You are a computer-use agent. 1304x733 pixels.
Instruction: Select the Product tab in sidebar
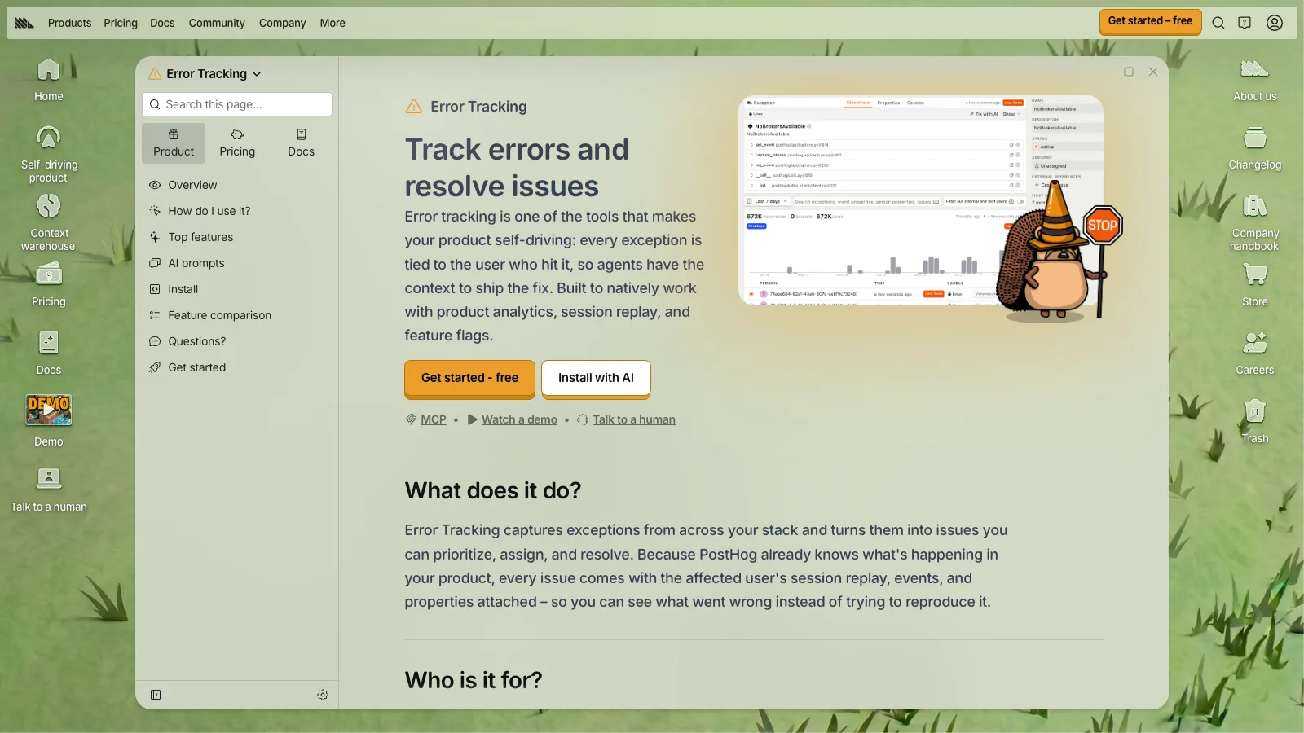pos(174,143)
